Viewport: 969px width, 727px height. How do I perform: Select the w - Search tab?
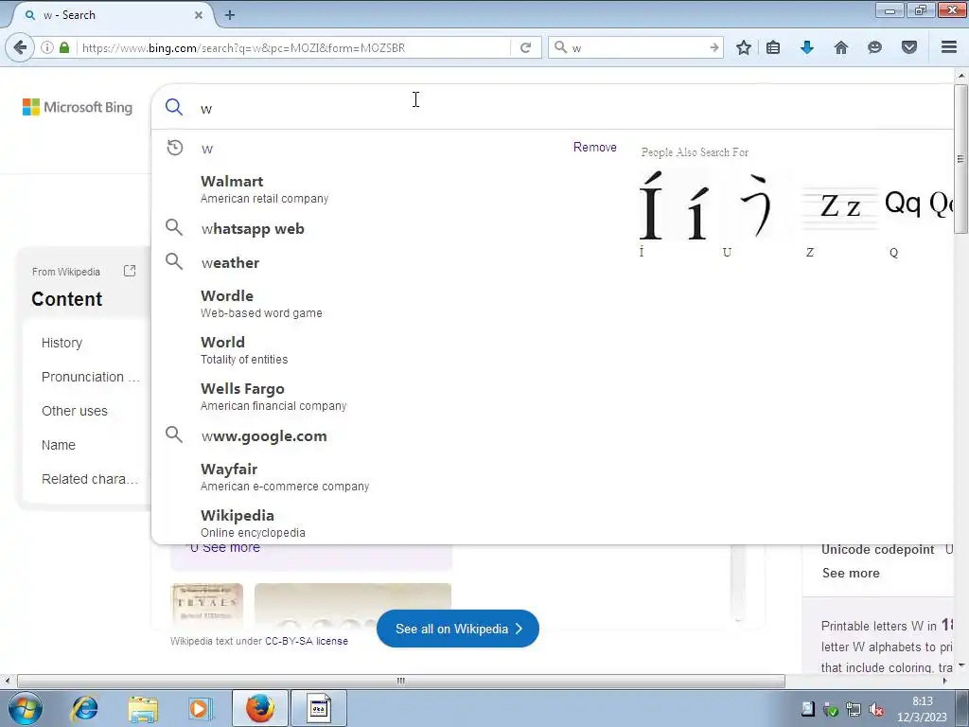pos(112,15)
